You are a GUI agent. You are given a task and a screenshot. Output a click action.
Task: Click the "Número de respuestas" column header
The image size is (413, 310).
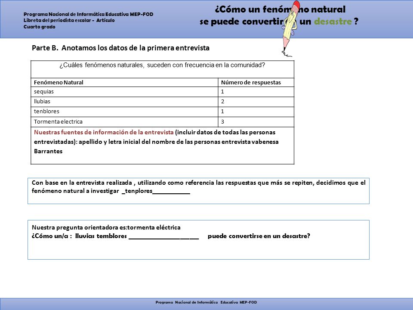[256, 83]
